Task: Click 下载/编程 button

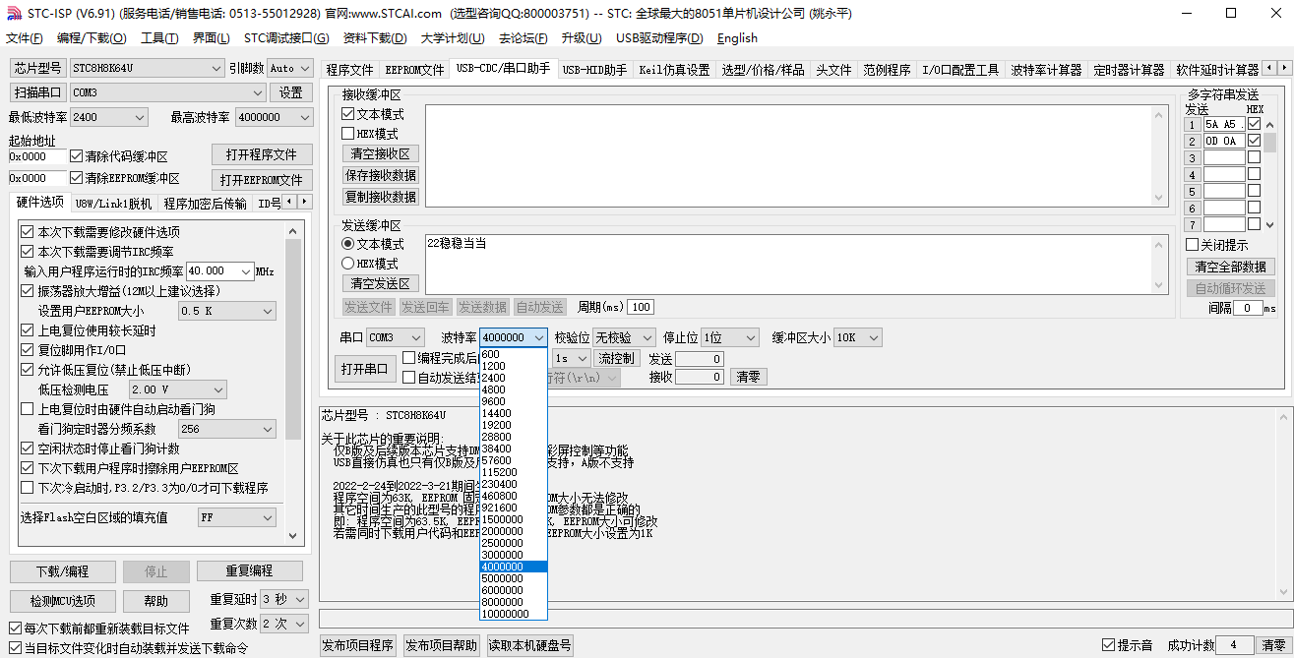Action: pos(62,571)
